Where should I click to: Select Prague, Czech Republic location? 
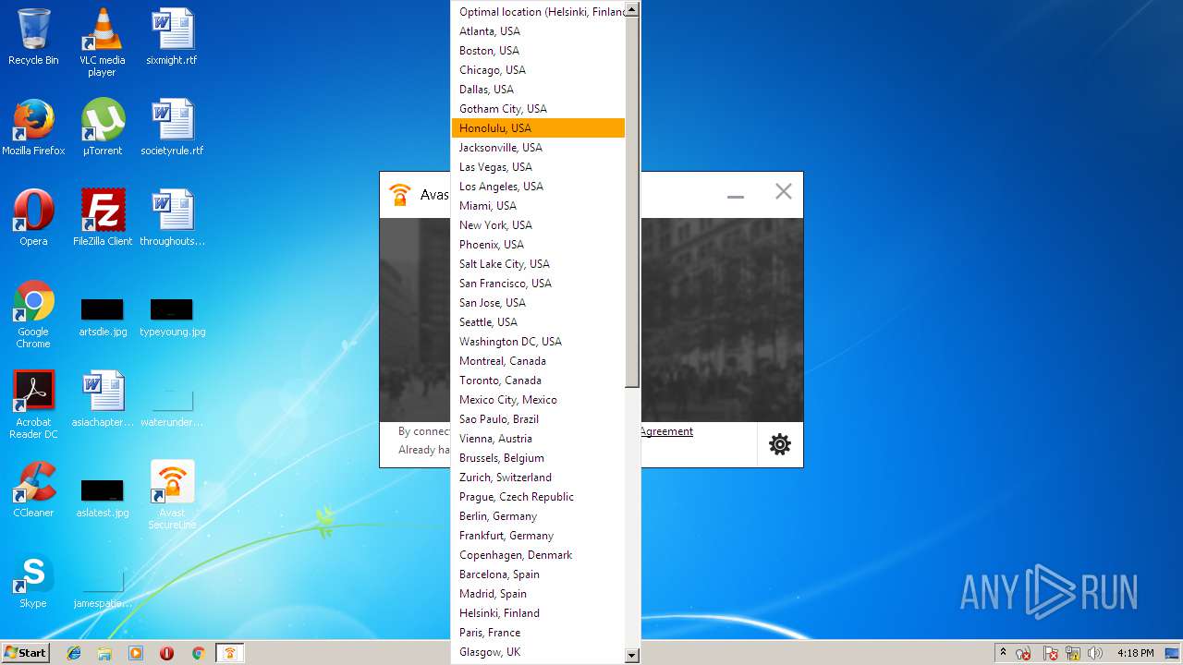pyautogui.click(x=538, y=497)
